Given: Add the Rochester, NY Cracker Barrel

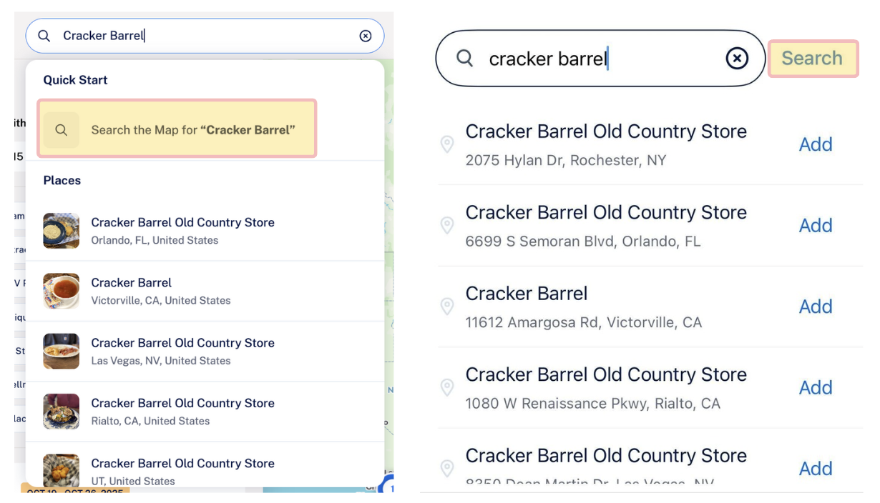Looking at the screenshot, I should point(815,144).
